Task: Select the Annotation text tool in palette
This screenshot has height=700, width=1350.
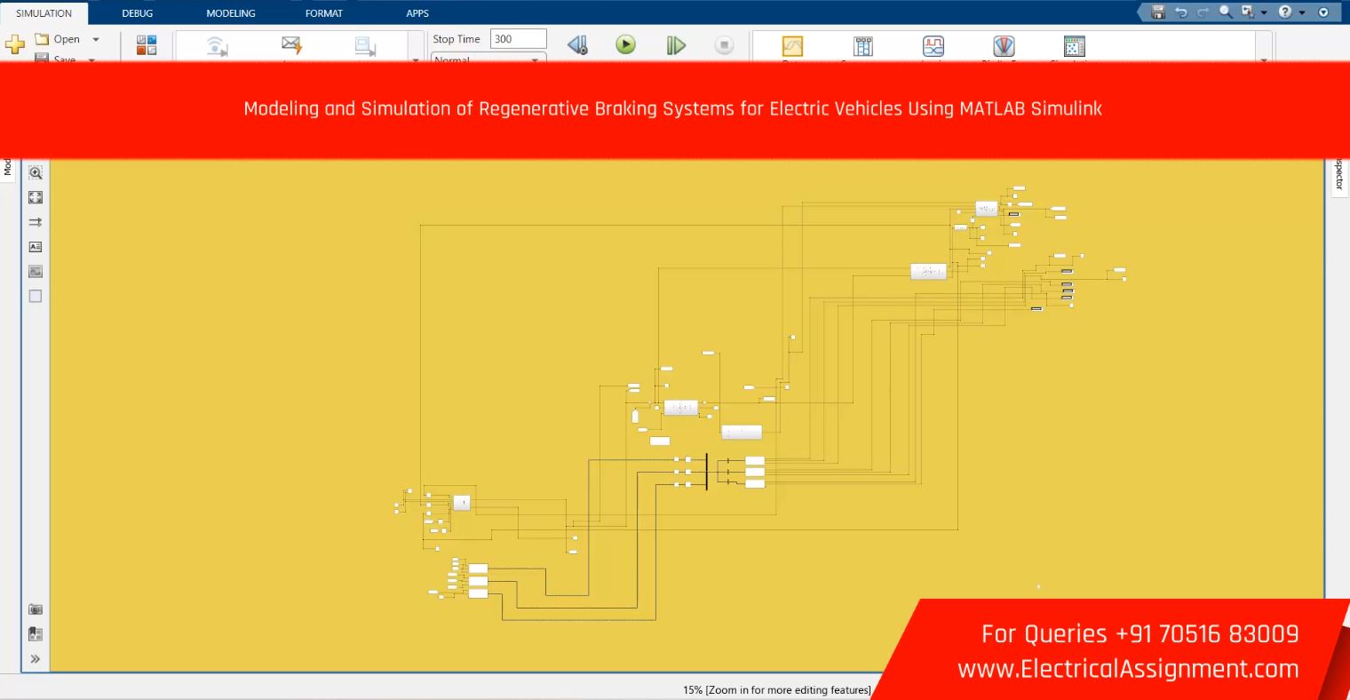Action: click(36, 247)
